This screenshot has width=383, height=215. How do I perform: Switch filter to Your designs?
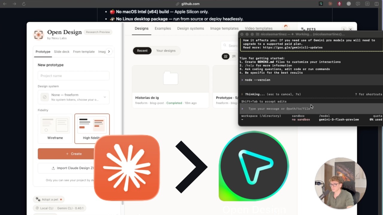tap(166, 50)
